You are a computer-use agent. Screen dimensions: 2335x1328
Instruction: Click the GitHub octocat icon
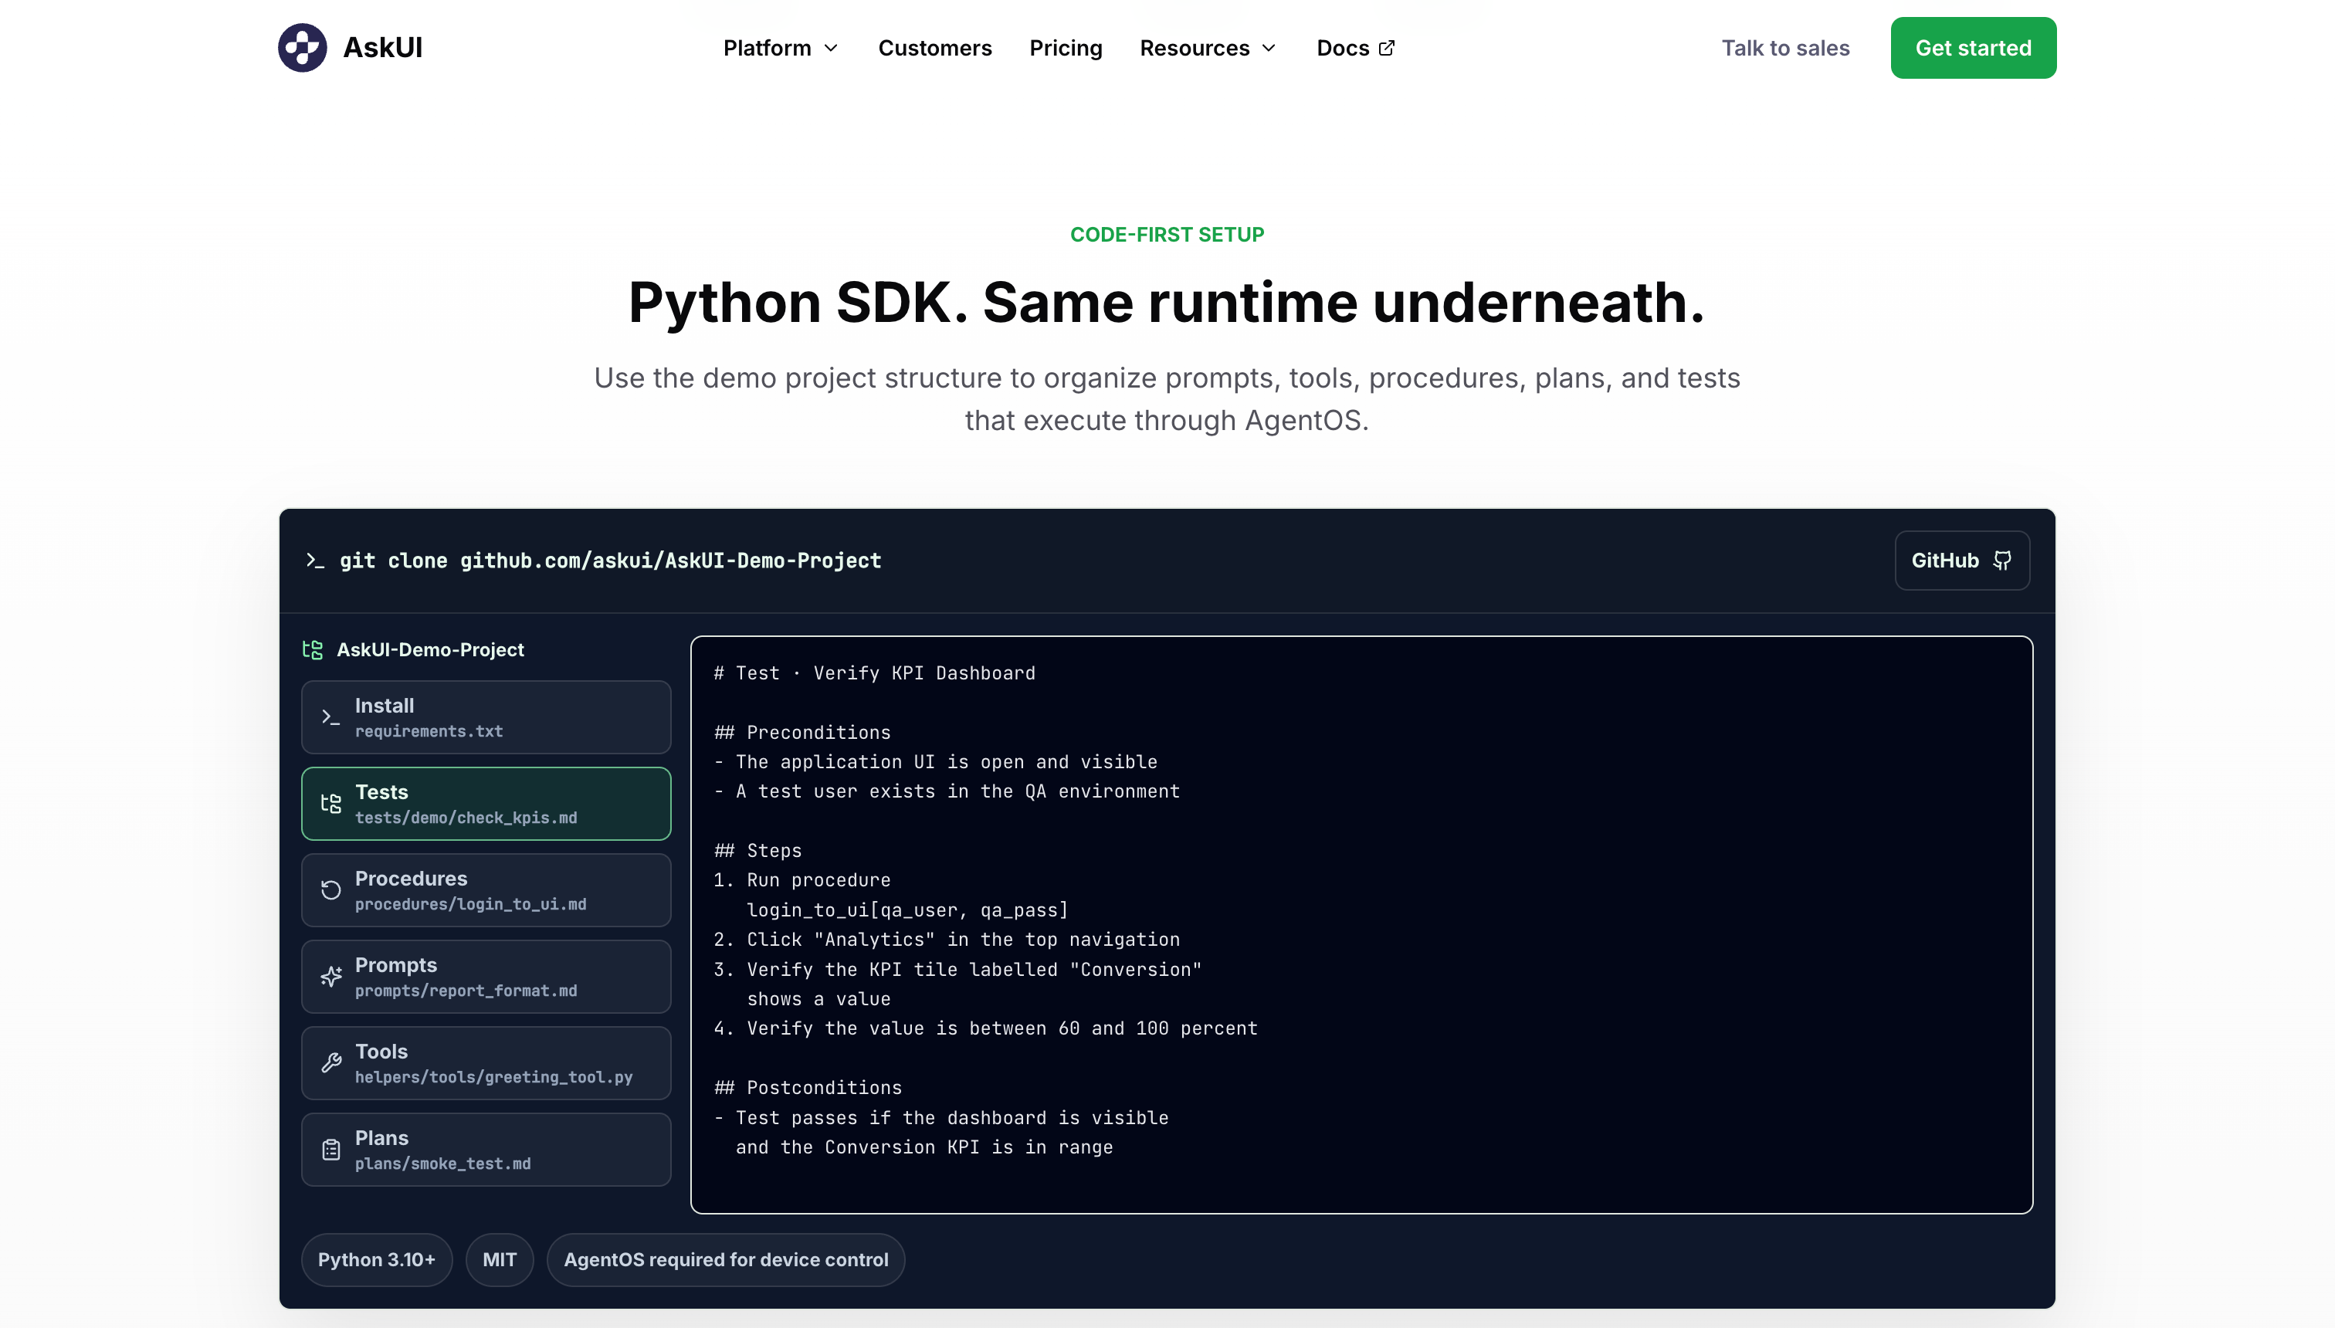2002,560
